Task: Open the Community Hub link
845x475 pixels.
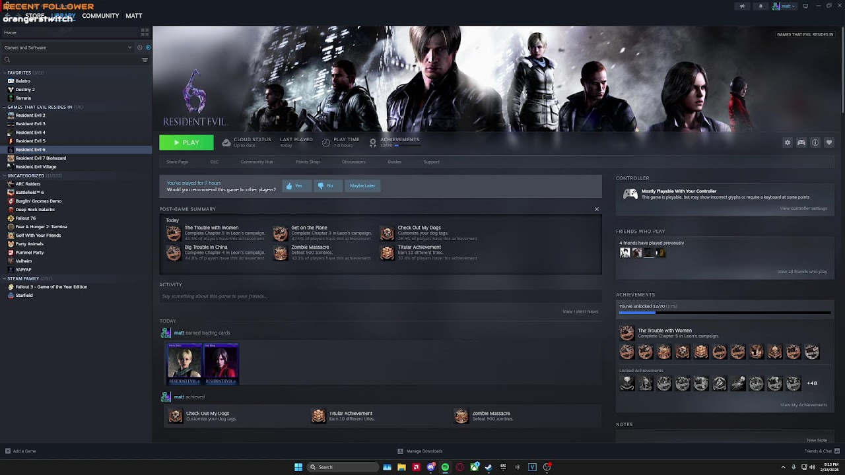Action: [x=257, y=162]
